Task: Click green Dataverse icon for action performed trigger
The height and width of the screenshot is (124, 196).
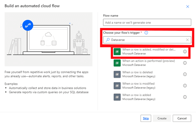Action: coord(117,63)
